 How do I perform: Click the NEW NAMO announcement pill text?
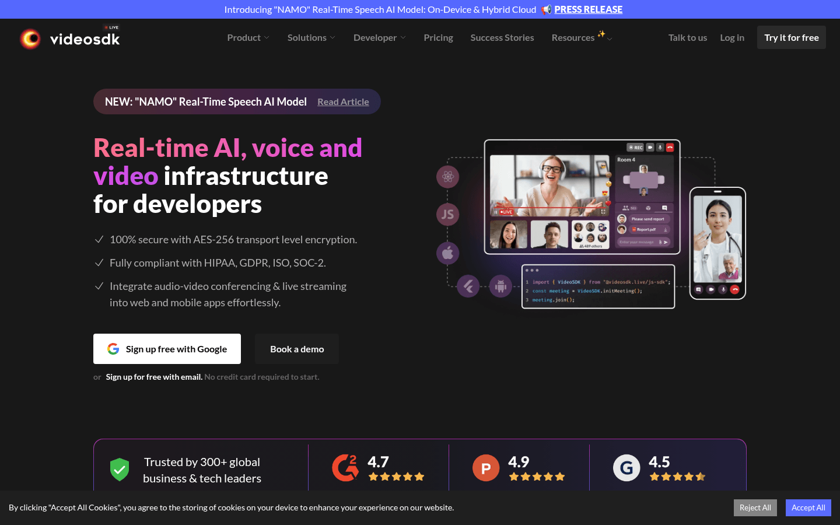pyautogui.click(x=206, y=101)
